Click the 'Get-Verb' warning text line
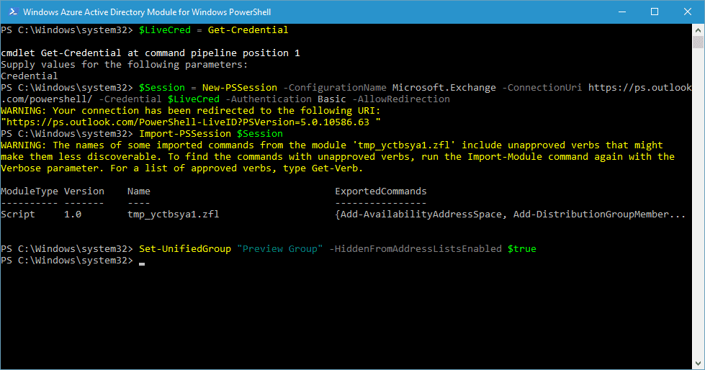The width and height of the screenshot is (705, 370). click(x=181, y=168)
